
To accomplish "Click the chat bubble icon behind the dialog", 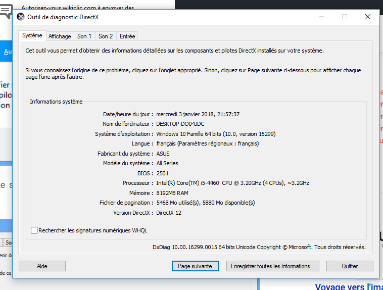I will tap(6, 11).
